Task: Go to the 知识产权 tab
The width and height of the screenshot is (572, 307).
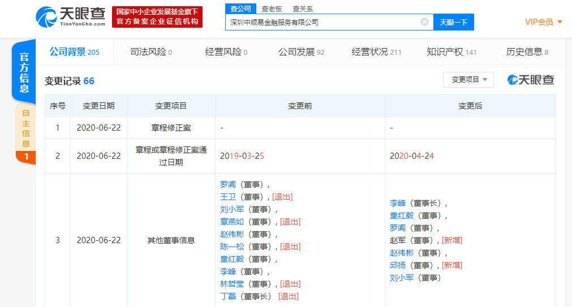Action: tap(451, 52)
